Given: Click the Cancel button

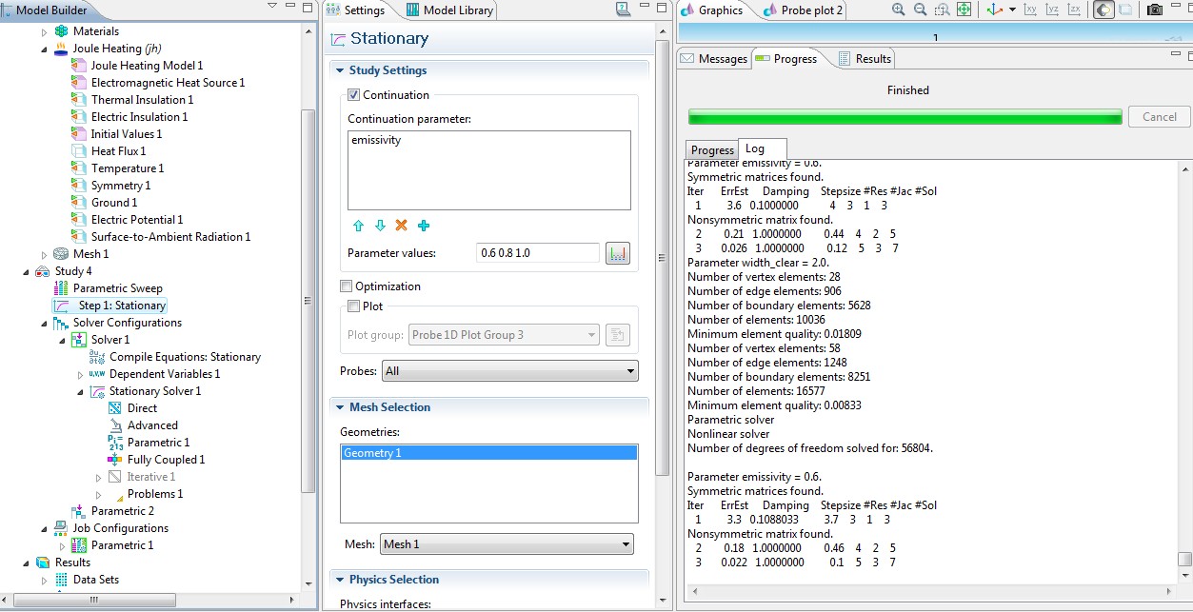Looking at the screenshot, I should pyautogui.click(x=1159, y=117).
